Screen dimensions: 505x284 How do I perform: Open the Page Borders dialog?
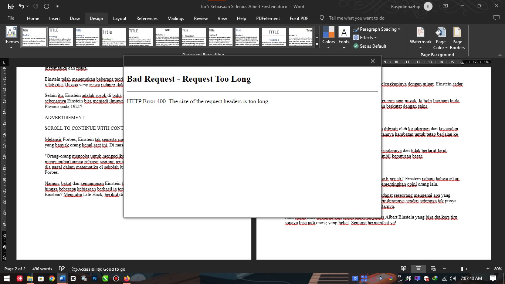(457, 36)
